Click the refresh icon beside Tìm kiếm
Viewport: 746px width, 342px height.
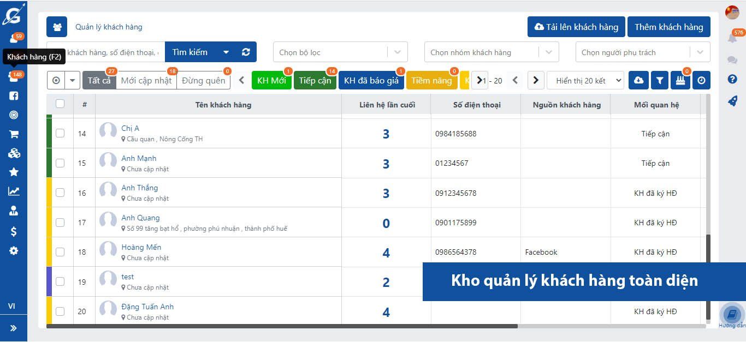(x=246, y=52)
